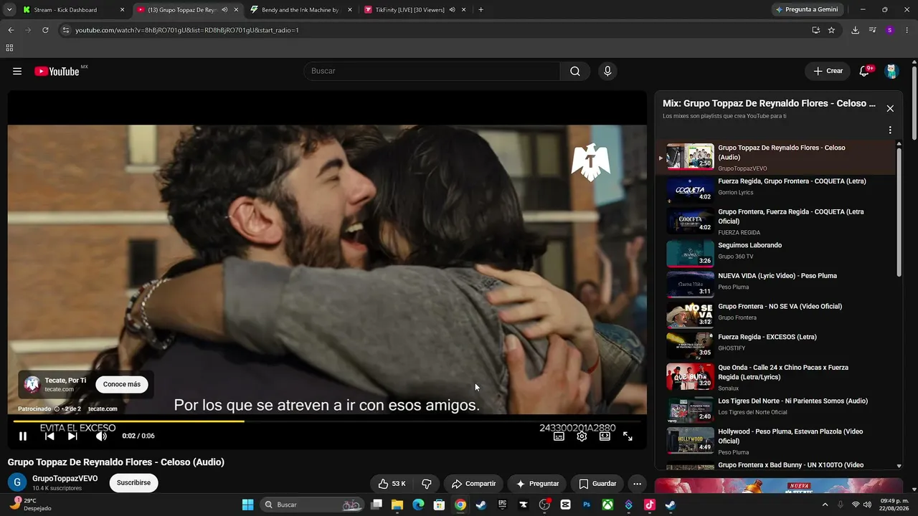Open more actions ellipsis below video
Image resolution: width=918 pixels, height=516 pixels.
[x=637, y=484]
